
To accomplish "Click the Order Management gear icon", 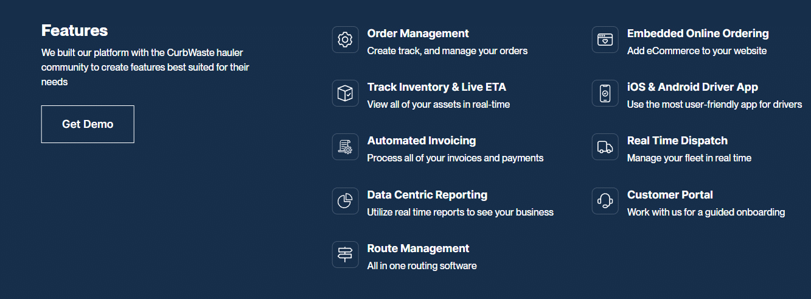I will tap(345, 40).
